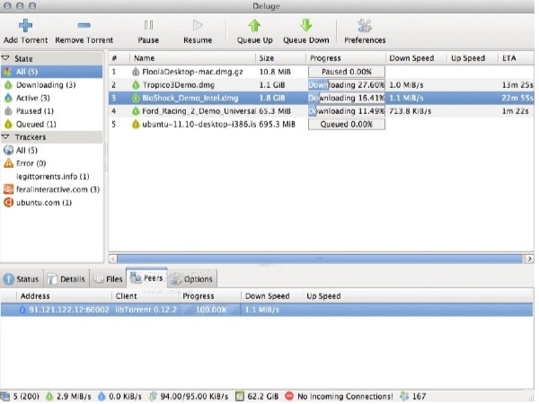Click the Paused 0.00% progress bar
Image resolution: width=539 pixels, height=404 pixels.
[347, 72]
